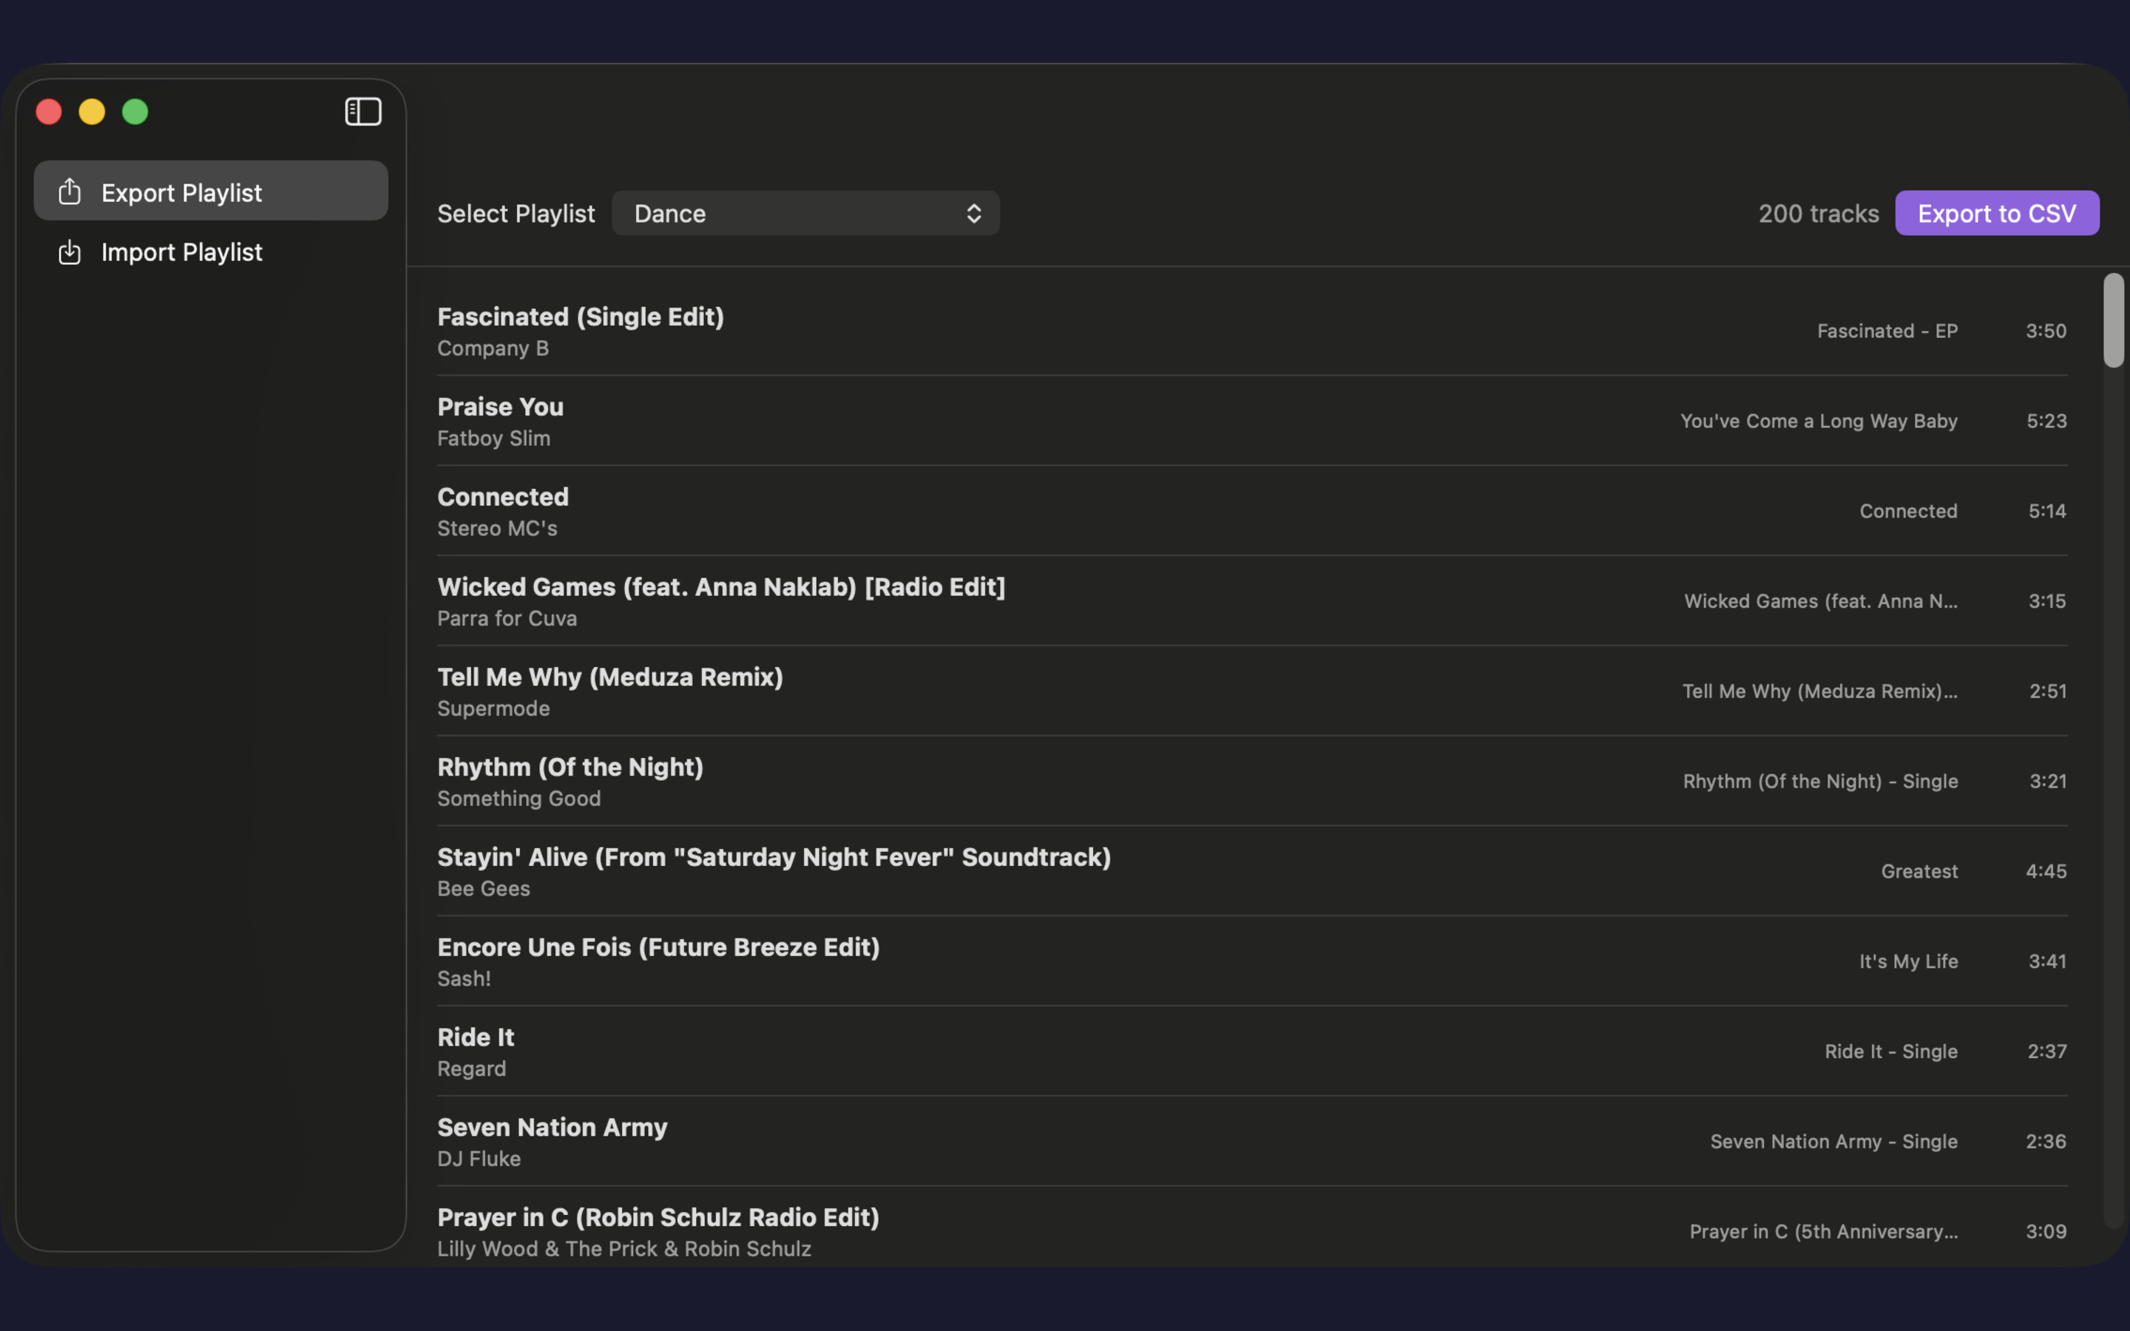Click the green zoom window button
This screenshot has height=1331, width=2130.
pyautogui.click(x=135, y=111)
